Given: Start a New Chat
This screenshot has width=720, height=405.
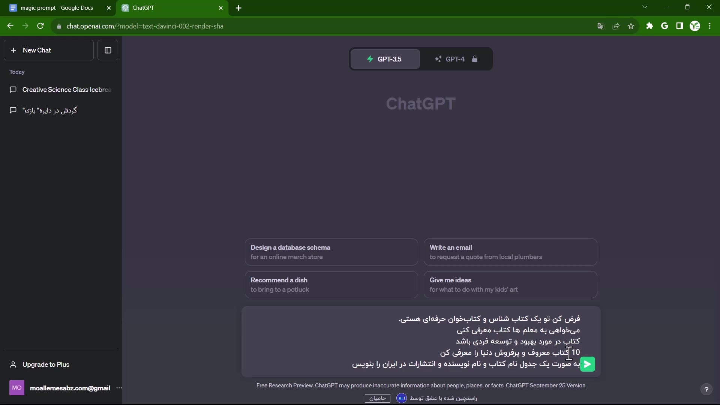Looking at the screenshot, I should click(x=49, y=50).
